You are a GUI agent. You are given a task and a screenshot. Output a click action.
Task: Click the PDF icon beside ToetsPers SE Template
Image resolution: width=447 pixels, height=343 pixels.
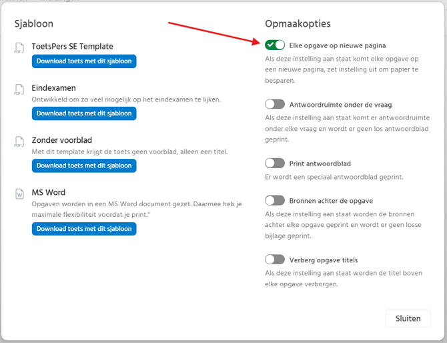click(x=19, y=48)
